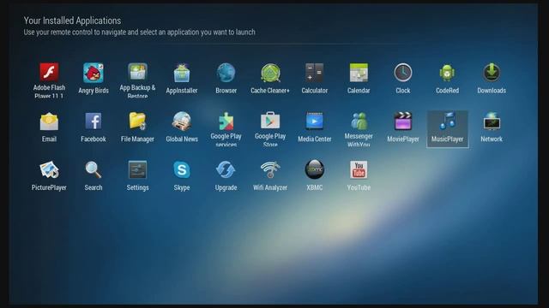Image resolution: width=549 pixels, height=308 pixels.
Task: Launch Wifi Analyzer
Action: pyautogui.click(x=270, y=176)
